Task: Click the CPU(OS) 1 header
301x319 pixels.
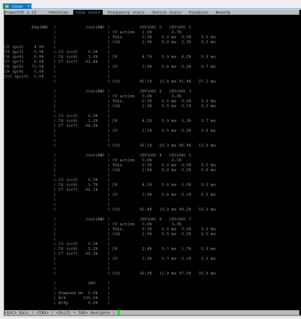Action: pyautogui.click(x=180, y=27)
